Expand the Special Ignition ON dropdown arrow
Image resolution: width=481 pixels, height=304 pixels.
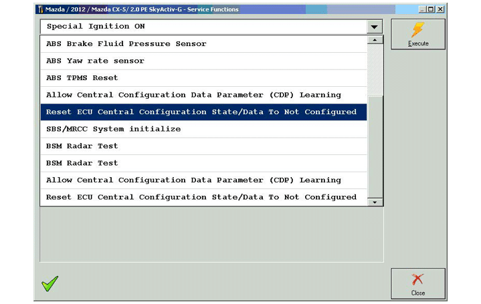375,27
